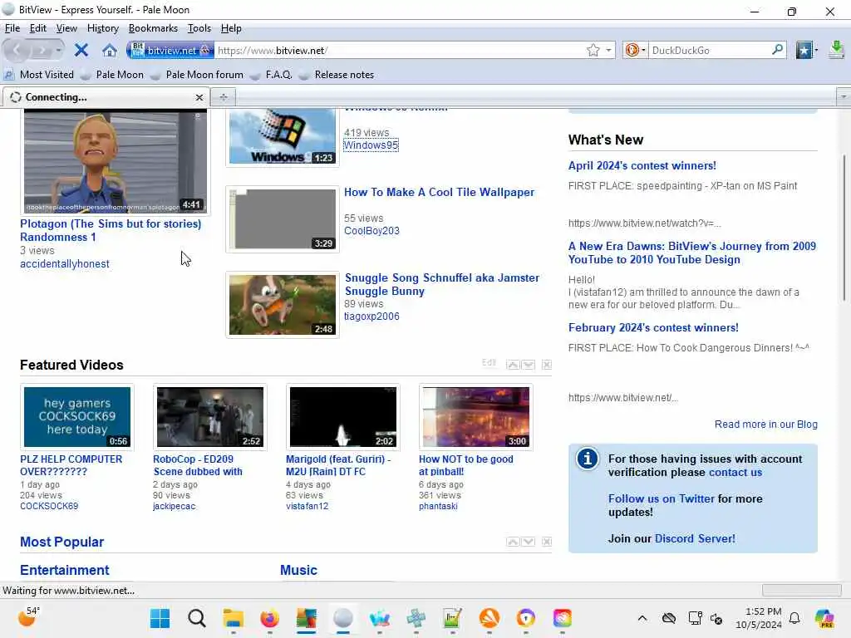The height and width of the screenshot is (638, 851).
Task: Open Windows Start menu
Action: click(x=160, y=618)
